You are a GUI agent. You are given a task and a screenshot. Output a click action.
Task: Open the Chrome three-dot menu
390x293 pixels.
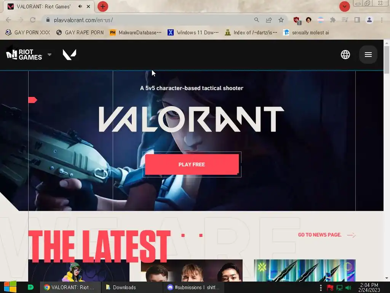tap(382, 20)
